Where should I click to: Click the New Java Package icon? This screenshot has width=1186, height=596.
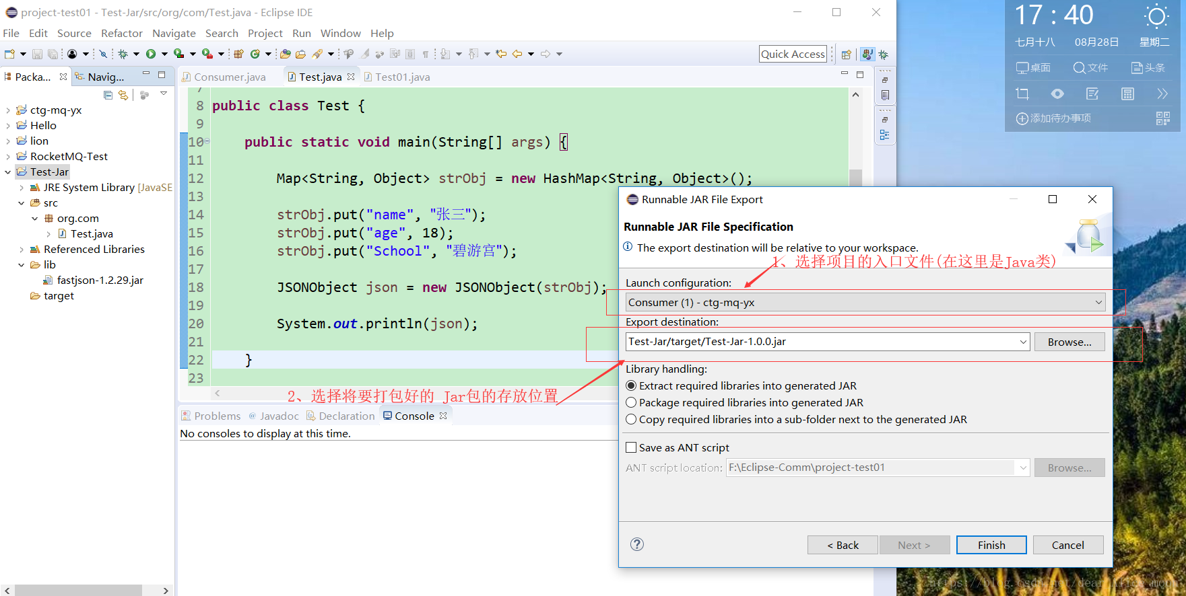pos(238,54)
